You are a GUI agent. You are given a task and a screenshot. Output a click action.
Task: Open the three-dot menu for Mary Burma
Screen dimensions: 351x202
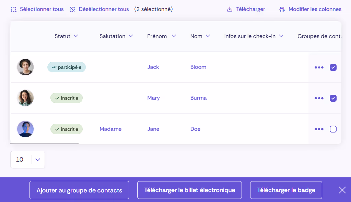319,98
